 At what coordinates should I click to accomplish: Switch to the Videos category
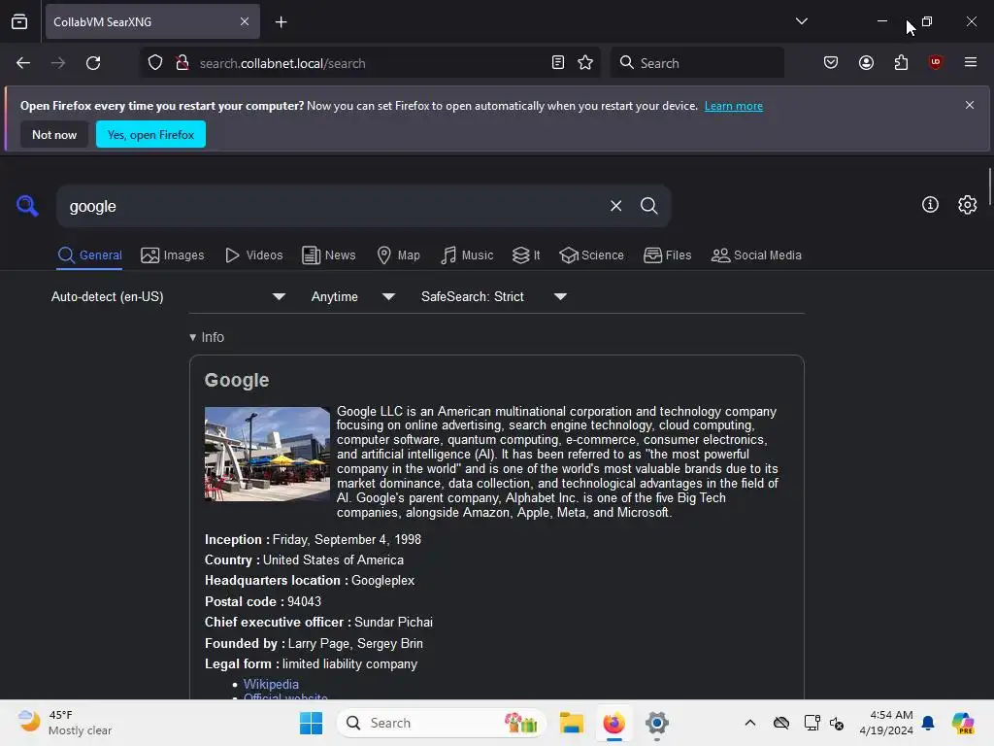(x=253, y=255)
